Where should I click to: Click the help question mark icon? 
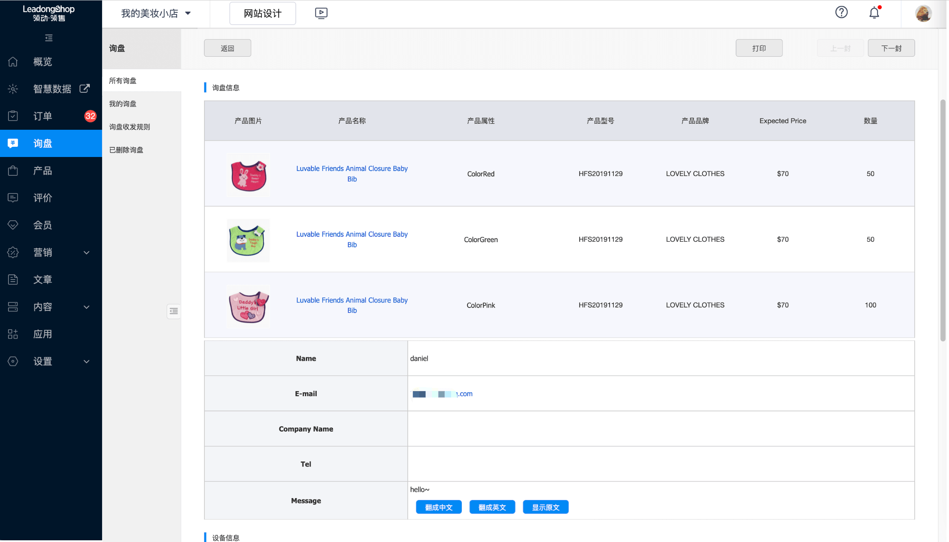(841, 12)
